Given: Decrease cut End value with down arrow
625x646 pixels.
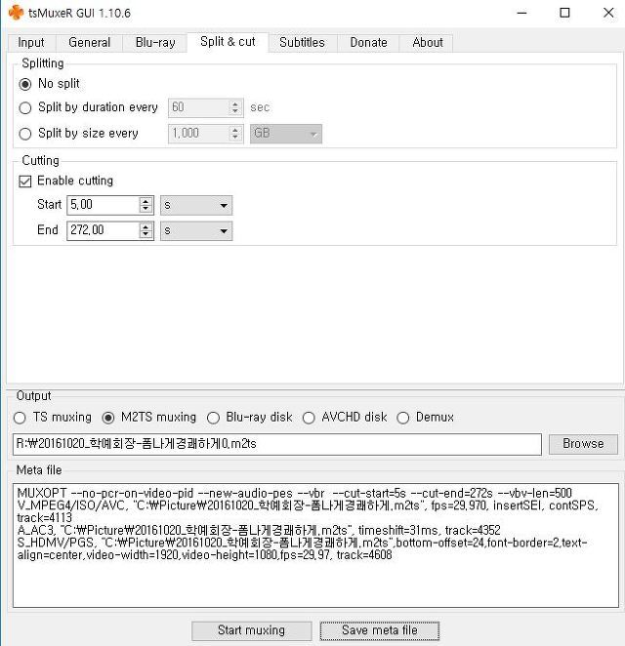Looking at the screenshot, I should 146,234.
